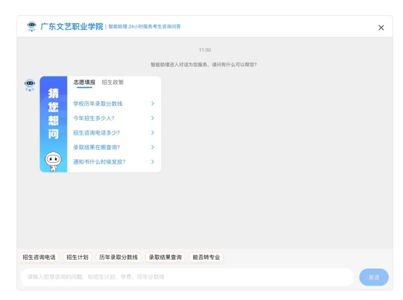Screen dimensions: 403x300
Task: Expand arrow beside 录取结果在哪查询?
Action: 152,147
